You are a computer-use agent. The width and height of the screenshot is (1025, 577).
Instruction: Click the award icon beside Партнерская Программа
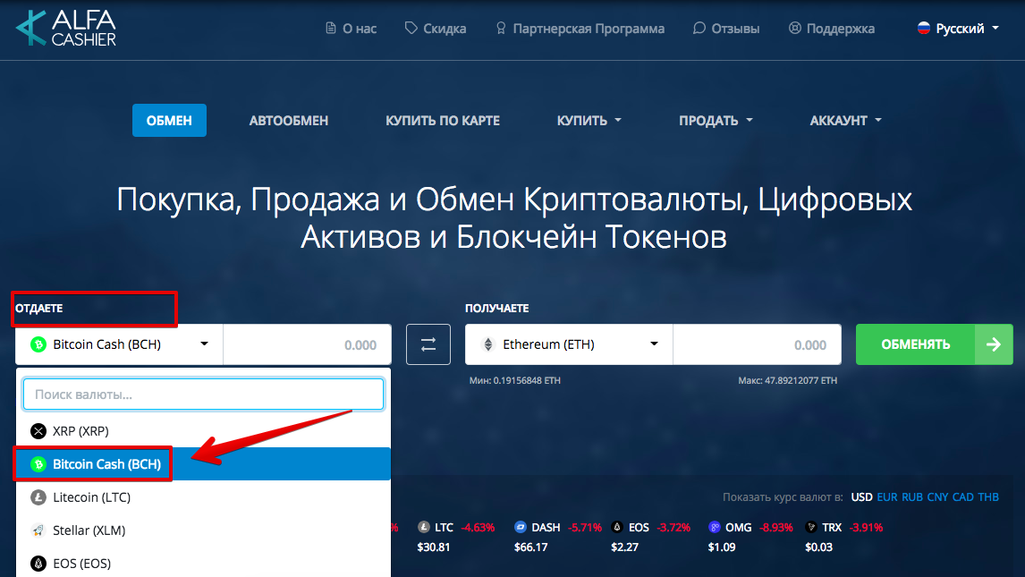tap(501, 28)
